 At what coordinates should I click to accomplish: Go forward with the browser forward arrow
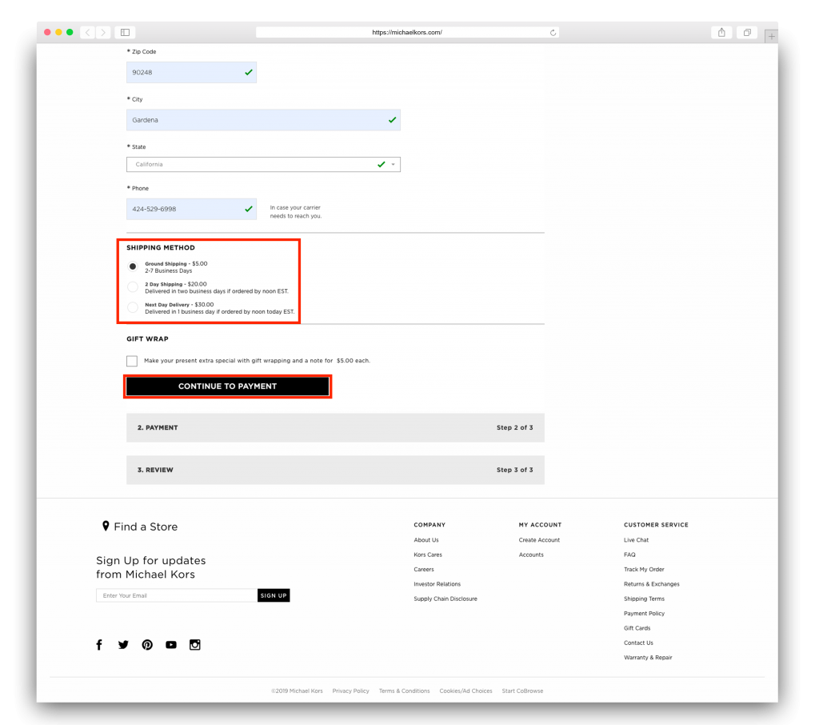[103, 32]
